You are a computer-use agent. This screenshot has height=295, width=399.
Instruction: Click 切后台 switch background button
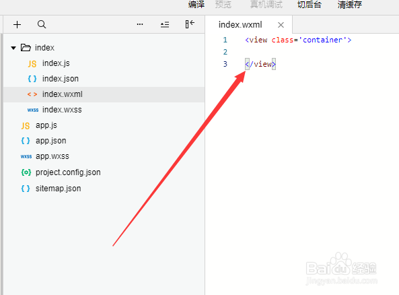[x=310, y=5]
